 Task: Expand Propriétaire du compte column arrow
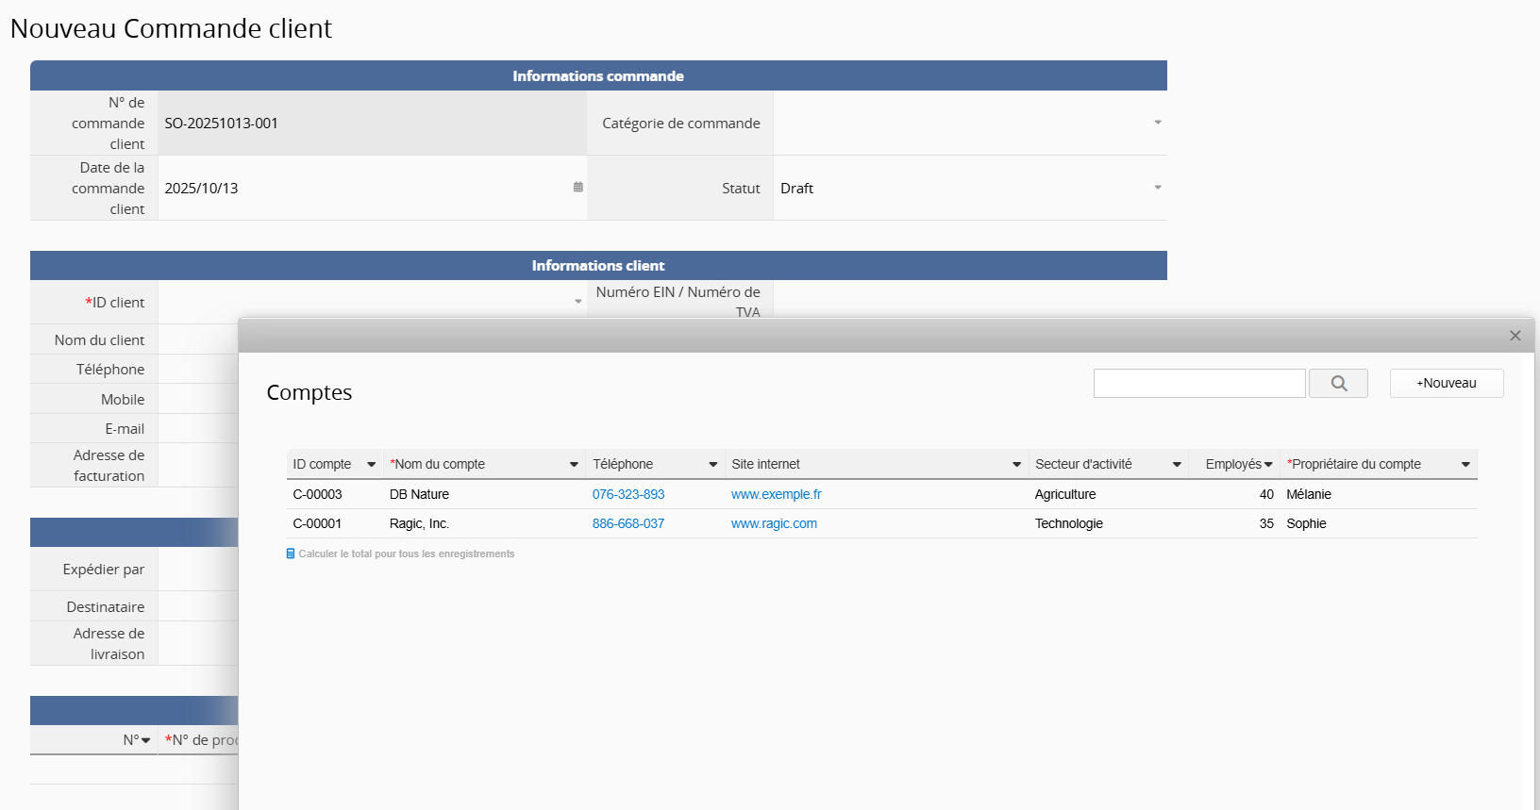[x=1465, y=464]
